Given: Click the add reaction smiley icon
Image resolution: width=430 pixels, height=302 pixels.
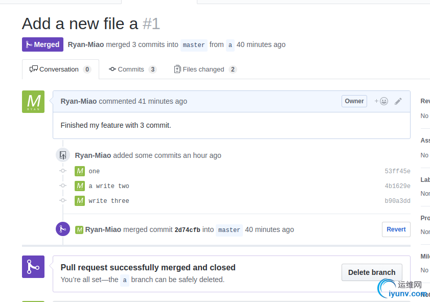Looking at the screenshot, I should (381, 101).
